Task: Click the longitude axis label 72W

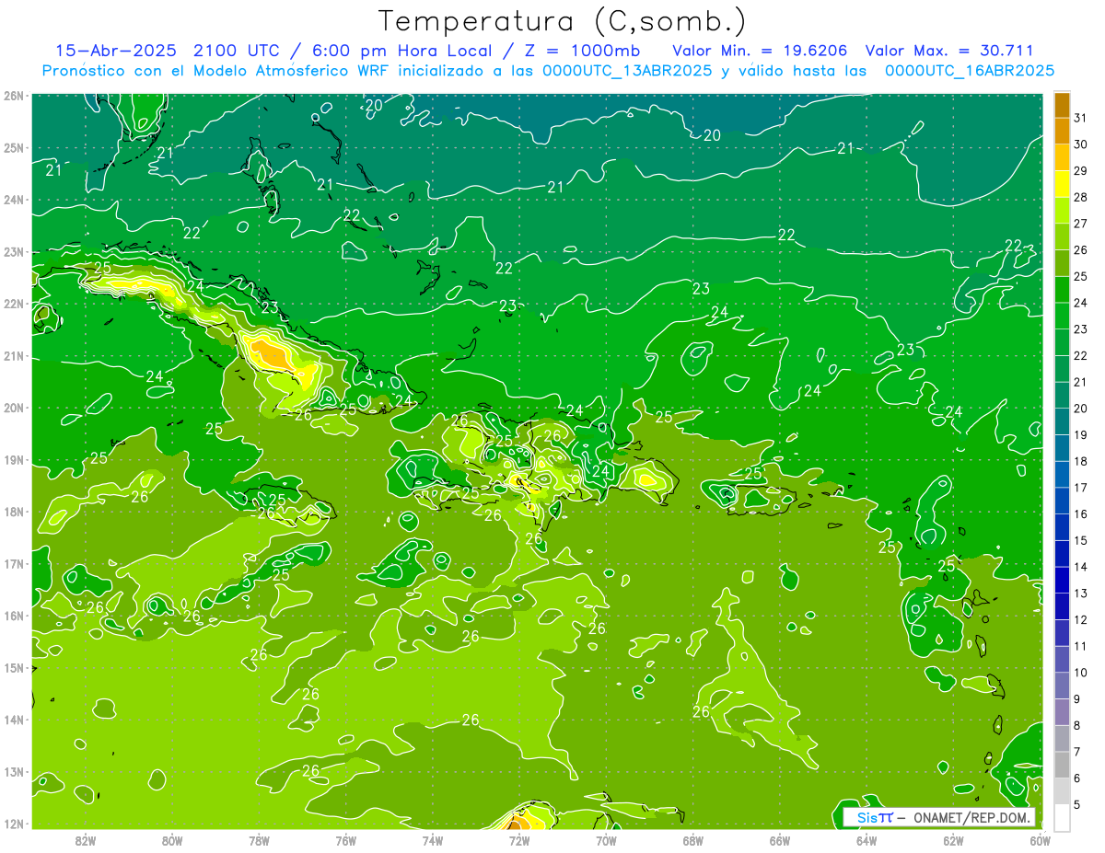Action: click(x=519, y=840)
